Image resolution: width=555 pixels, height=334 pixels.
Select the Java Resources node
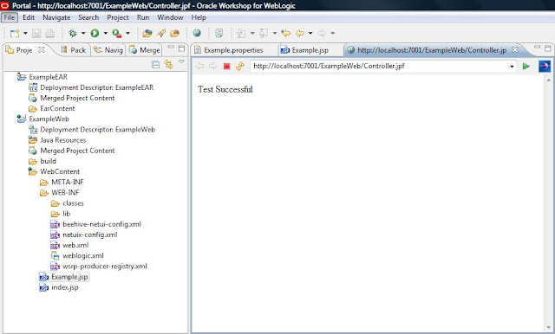coord(63,140)
